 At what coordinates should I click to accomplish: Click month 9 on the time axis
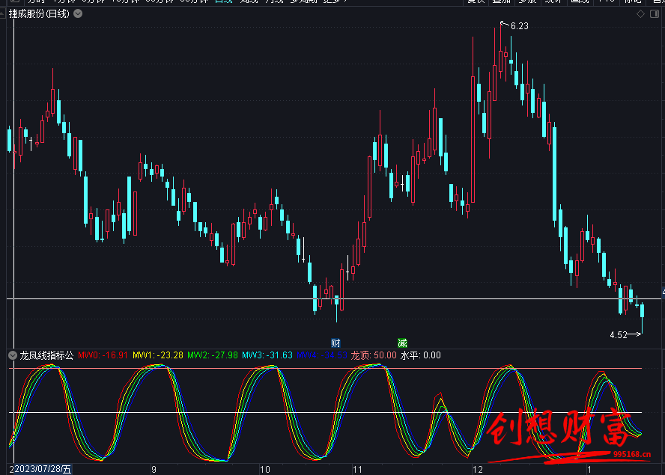154,470
